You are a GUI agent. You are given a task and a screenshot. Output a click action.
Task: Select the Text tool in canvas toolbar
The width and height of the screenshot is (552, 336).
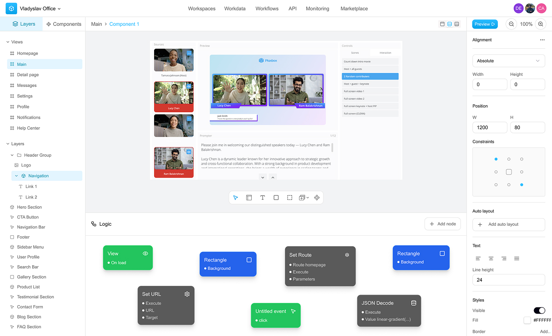coord(263,198)
